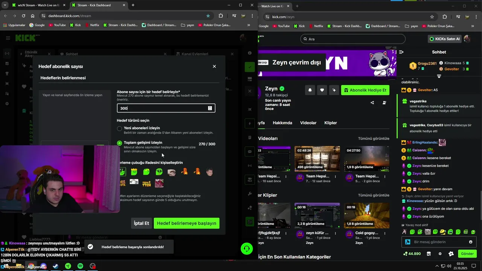This screenshot has height=271, width=482.
Task: Open the Klipler tab
Action: 331,123
